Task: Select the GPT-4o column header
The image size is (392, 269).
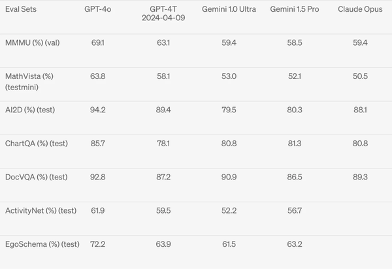Action: pyautogui.click(x=98, y=10)
